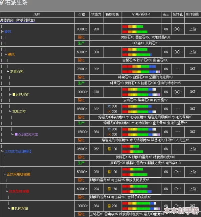The height and width of the screenshot is (217, 201).
Task: Select the 飓风 weapon entry
Action: click(x=11, y=54)
